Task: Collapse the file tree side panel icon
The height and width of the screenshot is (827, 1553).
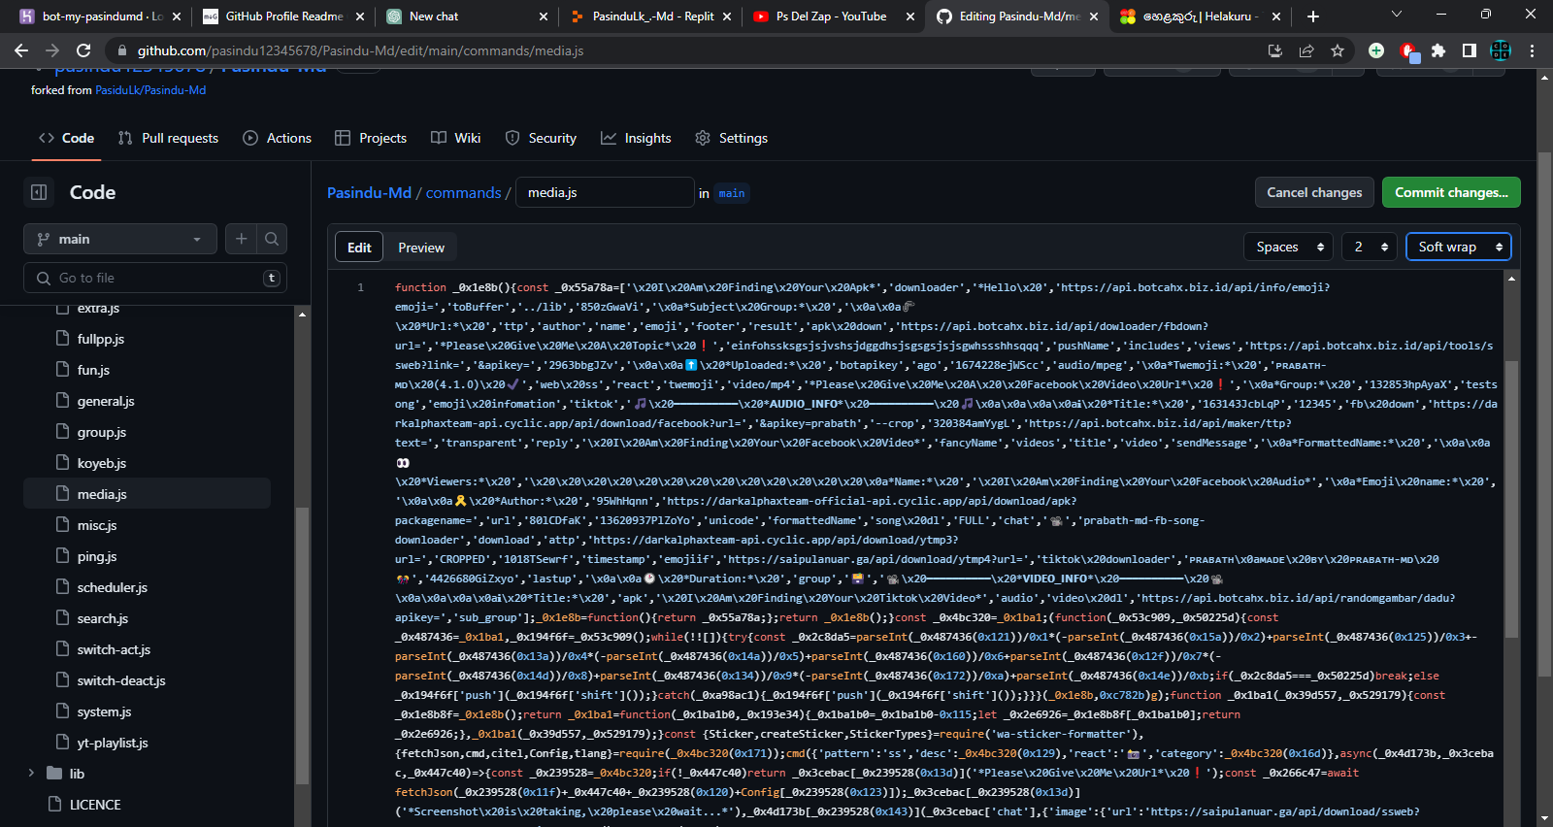Action: point(39,192)
